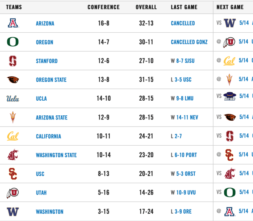View the Stanford 8-7 SJSU game result

click(186, 61)
